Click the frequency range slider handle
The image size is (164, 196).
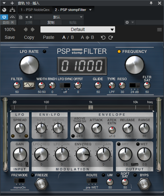91,107
